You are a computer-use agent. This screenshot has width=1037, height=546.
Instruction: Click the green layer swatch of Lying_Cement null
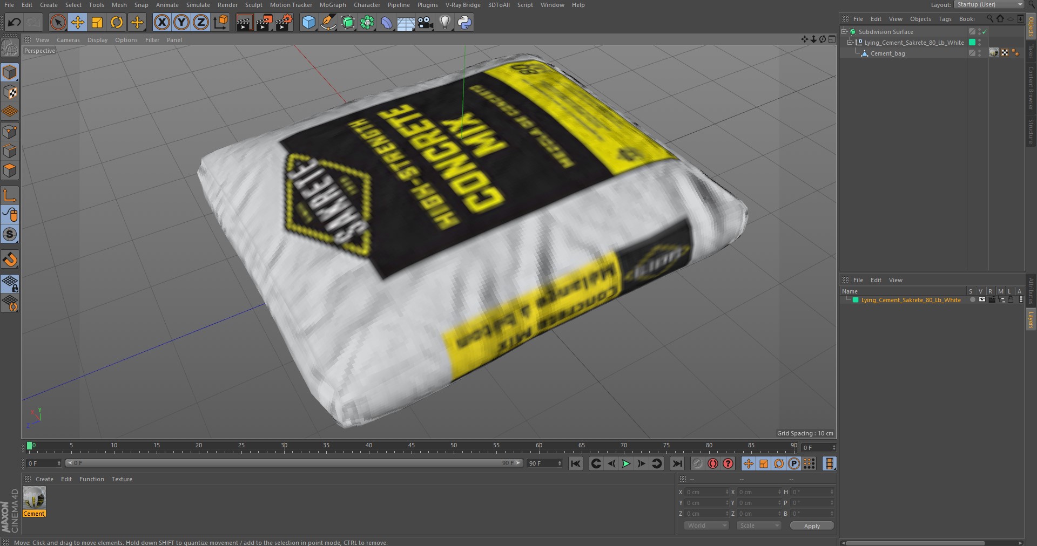click(972, 42)
